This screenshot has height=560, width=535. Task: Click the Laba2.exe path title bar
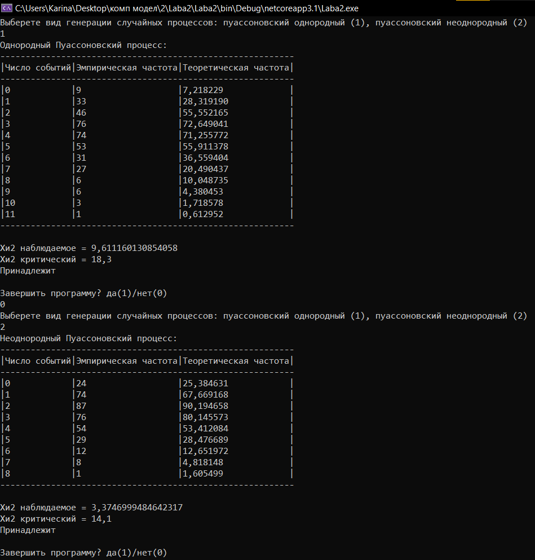click(x=187, y=8)
